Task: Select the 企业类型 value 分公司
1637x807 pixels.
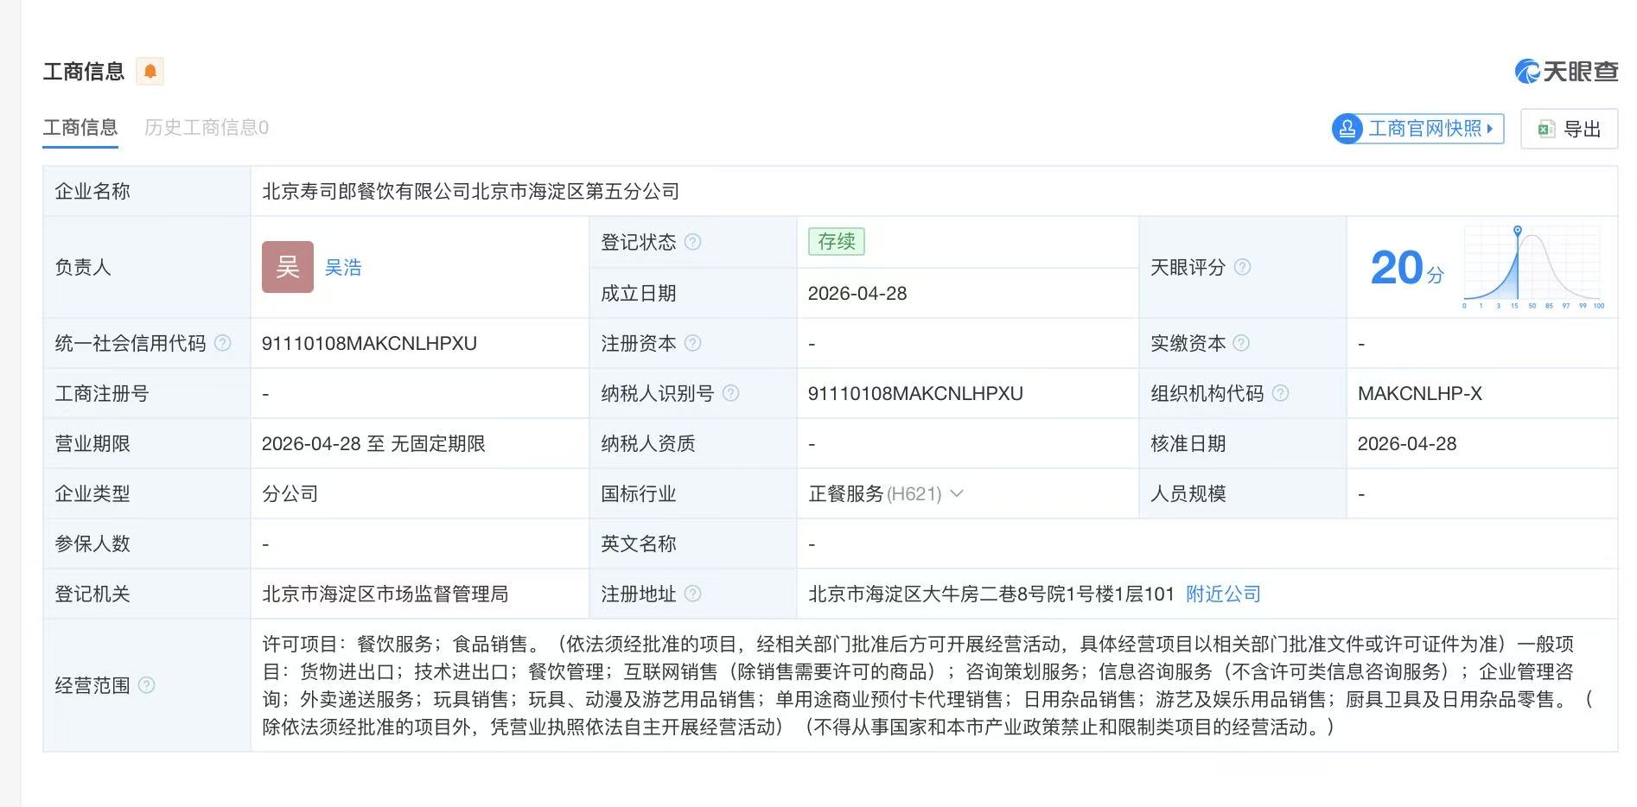Action: pyautogui.click(x=290, y=493)
